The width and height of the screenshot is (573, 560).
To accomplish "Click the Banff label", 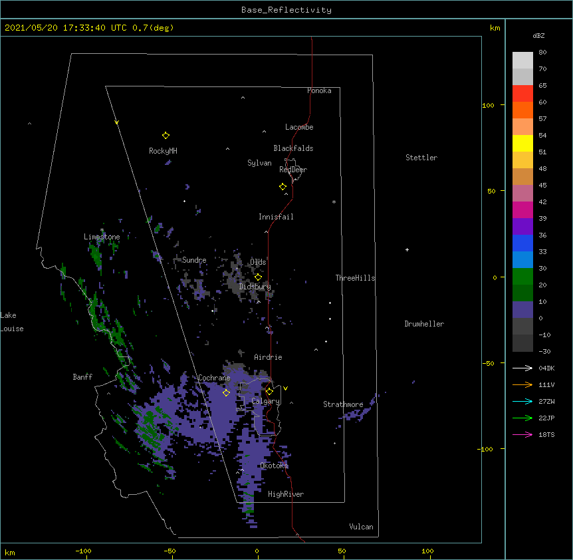I will [x=82, y=377].
